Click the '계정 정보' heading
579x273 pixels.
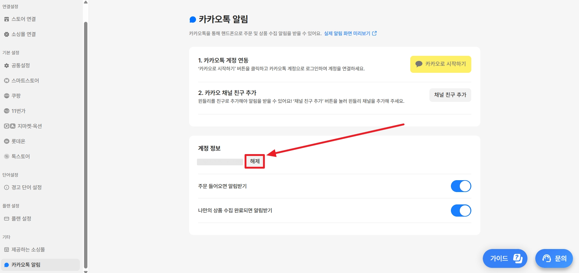tap(209, 148)
